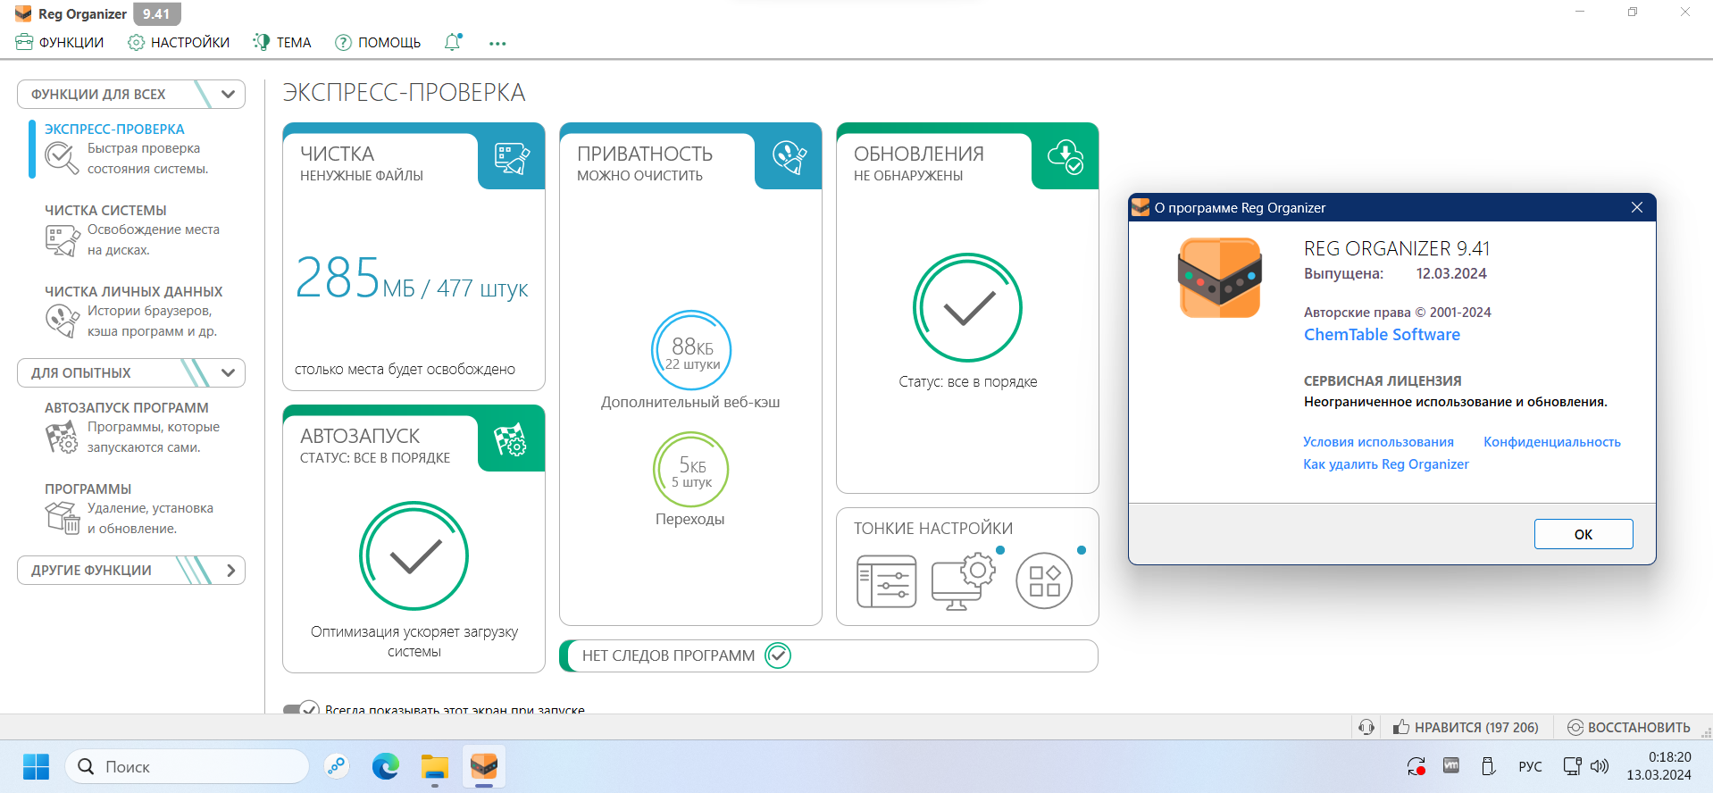Click НРАВИТСЯ (197 206) button
The width and height of the screenshot is (1713, 793).
coord(1466,727)
